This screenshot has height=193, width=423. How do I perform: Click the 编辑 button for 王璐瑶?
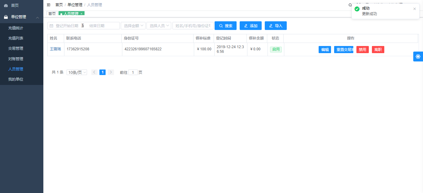(325, 50)
